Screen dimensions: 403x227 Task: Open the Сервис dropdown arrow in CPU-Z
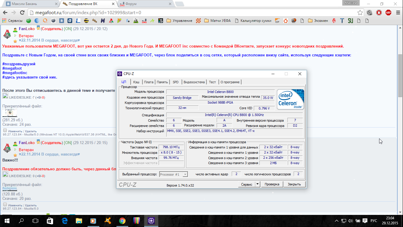[x=257, y=184]
